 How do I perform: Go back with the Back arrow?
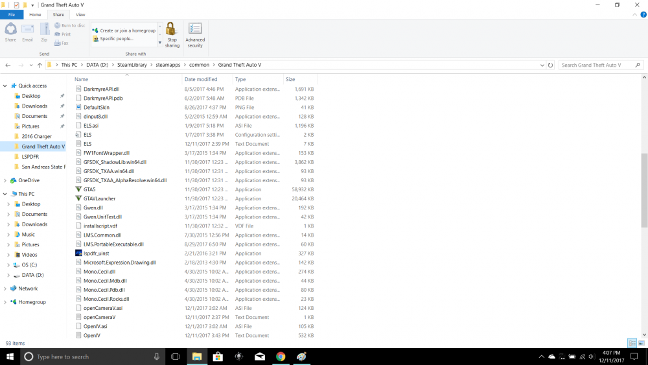point(8,65)
